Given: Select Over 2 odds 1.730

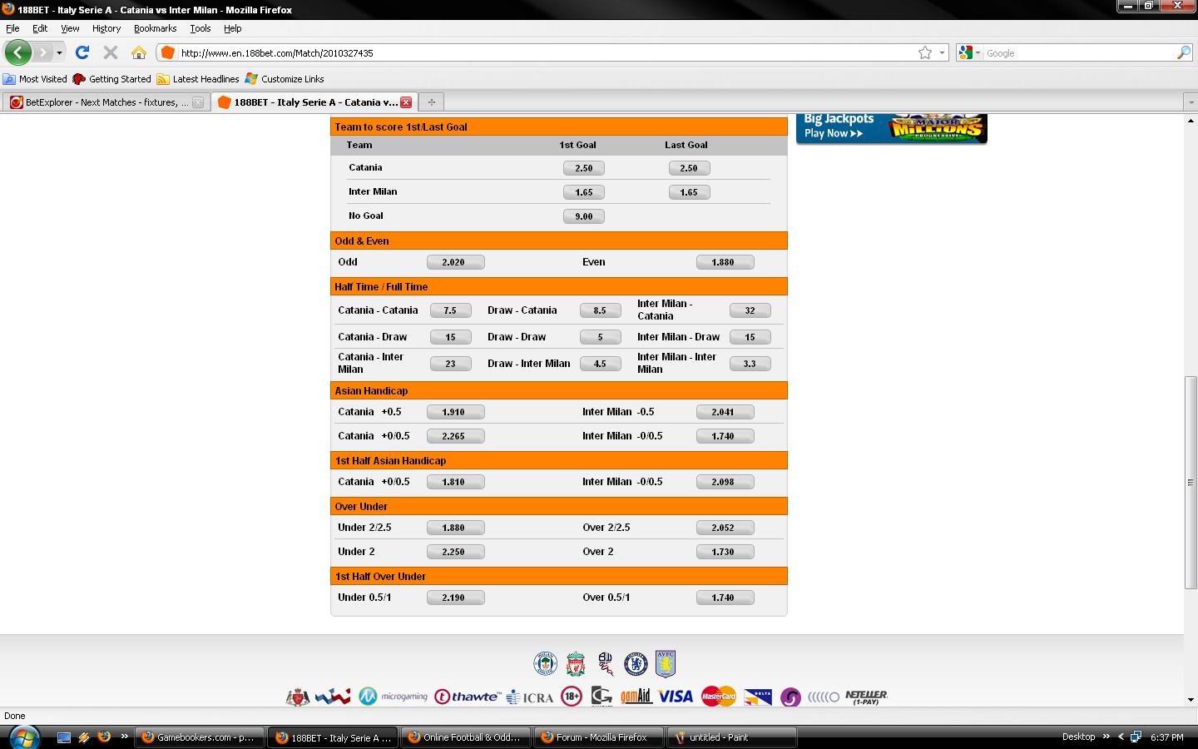Looking at the screenshot, I should (x=725, y=552).
